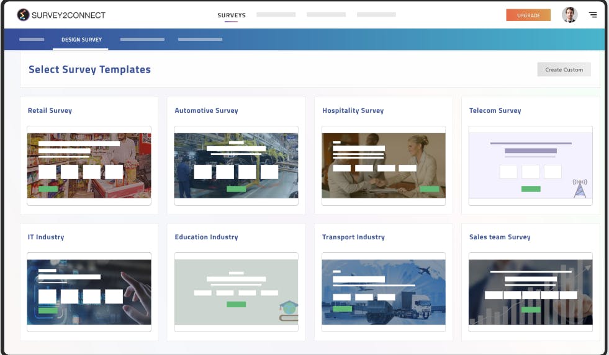Open the Education Industry template preview

[x=236, y=292]
